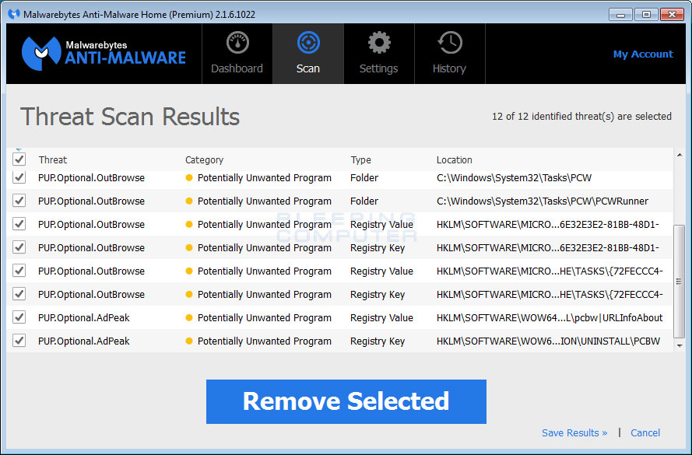692x455 pixels.
Task: Maximize the Malwarebytes window
Action: click(x=646, y=15)
